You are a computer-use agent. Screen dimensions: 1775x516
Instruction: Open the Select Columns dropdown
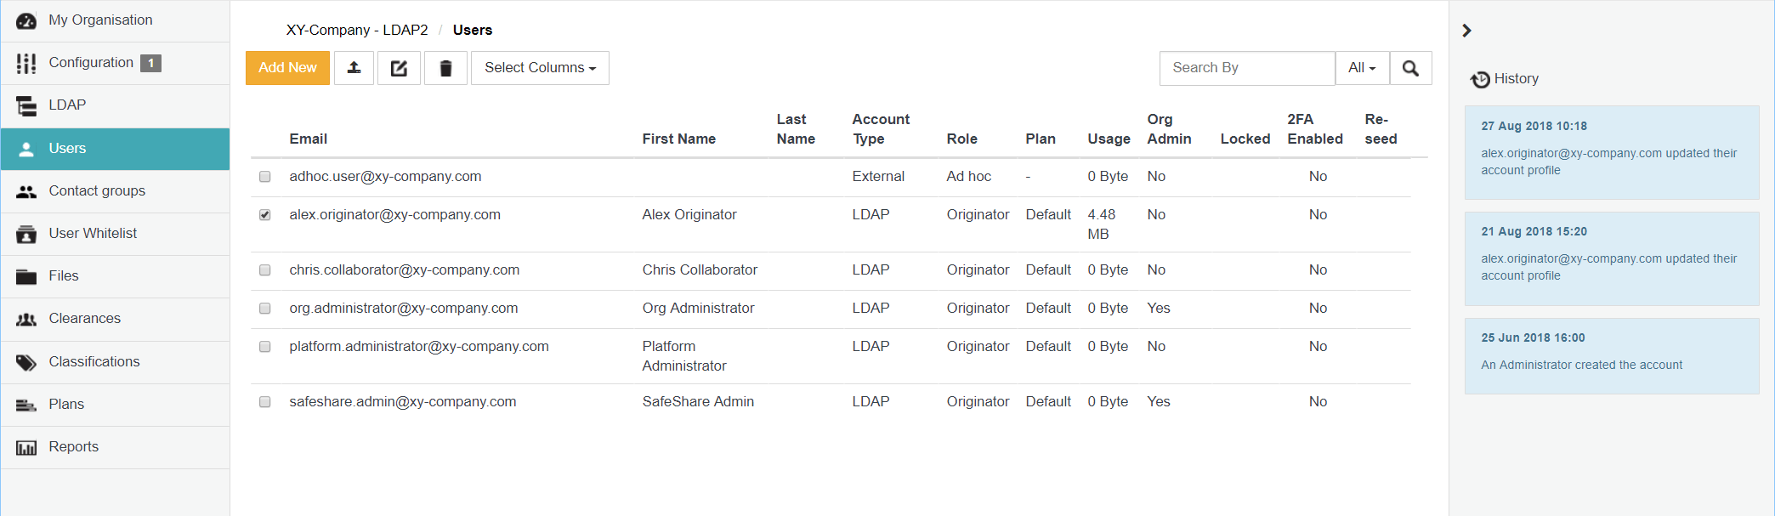[540, 68]
